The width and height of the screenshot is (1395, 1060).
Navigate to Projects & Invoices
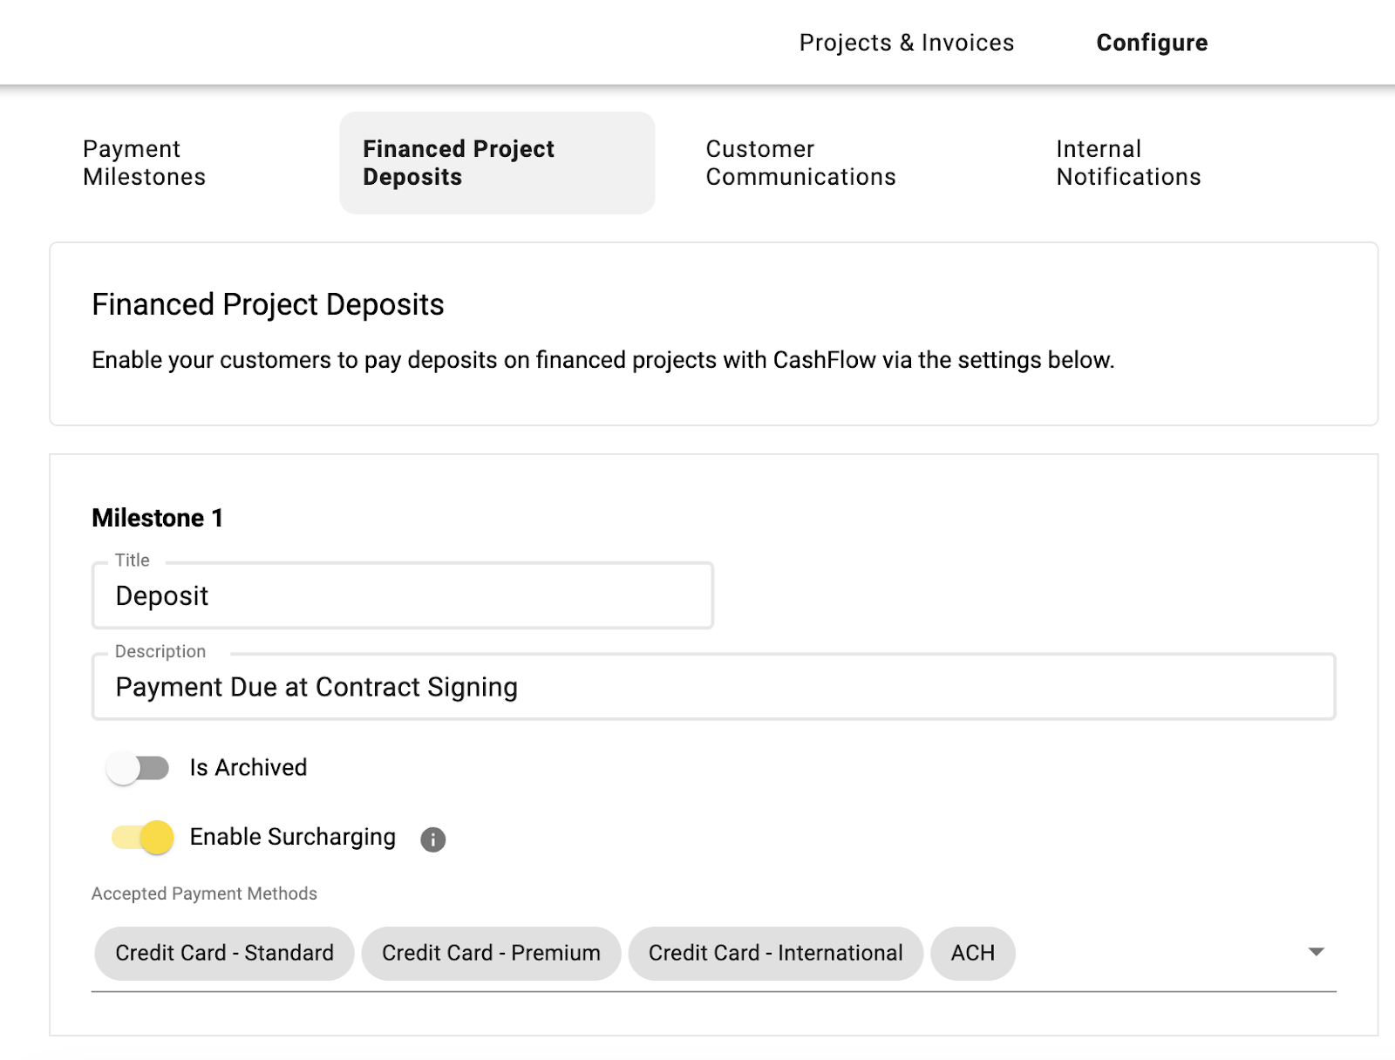(x=906, y=41)
